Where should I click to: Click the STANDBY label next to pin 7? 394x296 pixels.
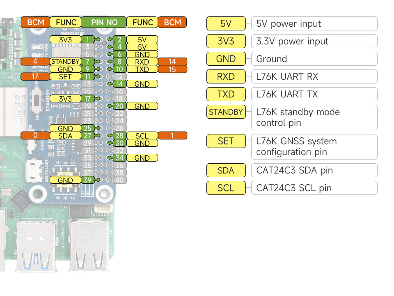click(x=66, y=62)
